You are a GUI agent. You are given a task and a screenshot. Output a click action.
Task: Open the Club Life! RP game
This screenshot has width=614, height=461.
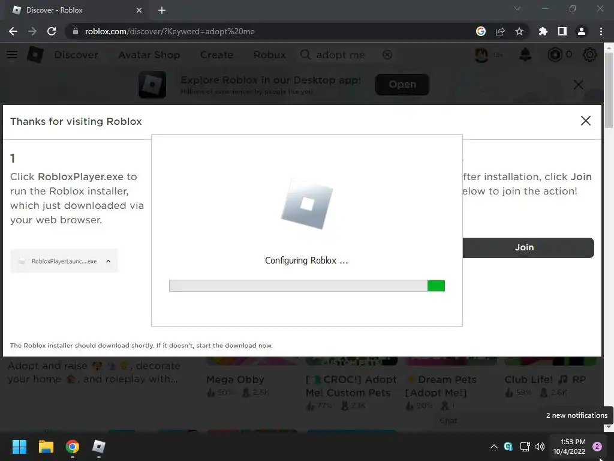546,379
